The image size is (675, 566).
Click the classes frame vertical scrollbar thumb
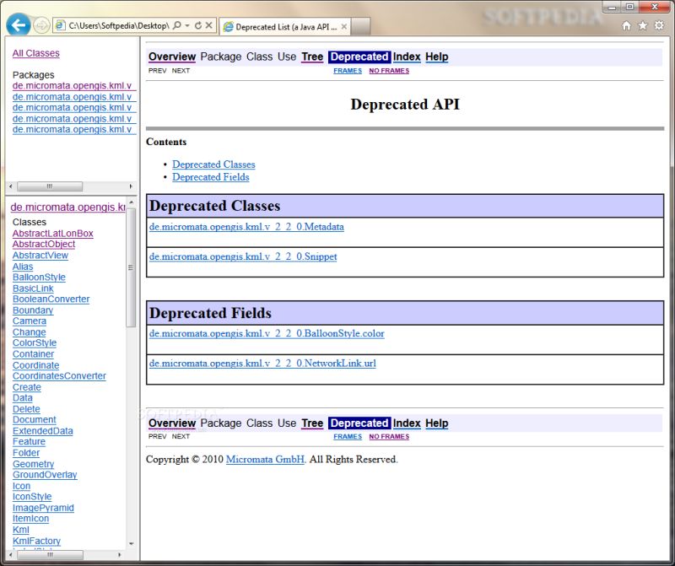tap(132, 267)
